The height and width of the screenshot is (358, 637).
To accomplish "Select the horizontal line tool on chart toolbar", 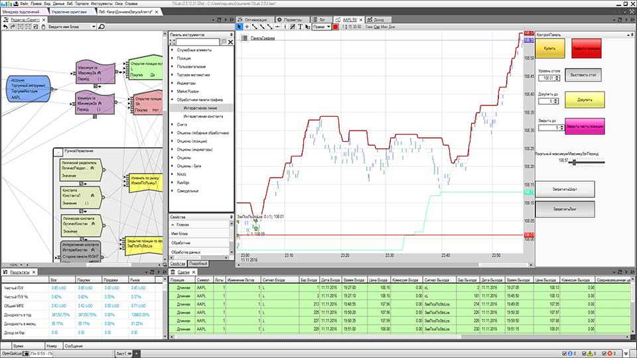I will pos(277,27).
